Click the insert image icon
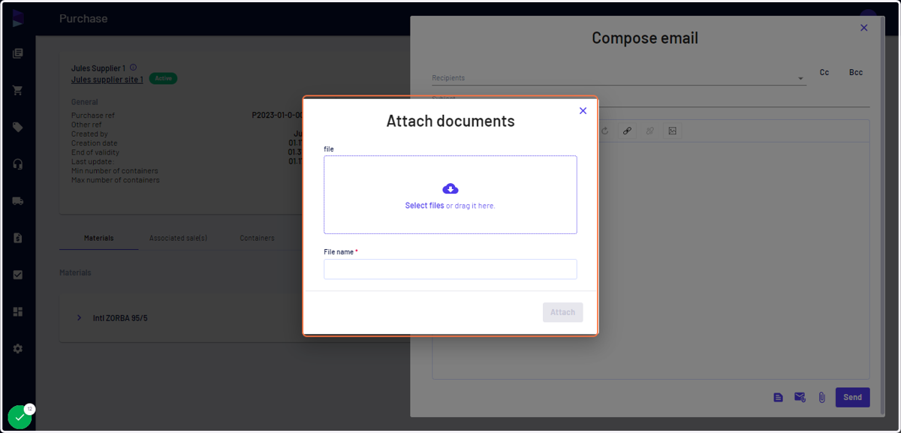 coord(673,131)
